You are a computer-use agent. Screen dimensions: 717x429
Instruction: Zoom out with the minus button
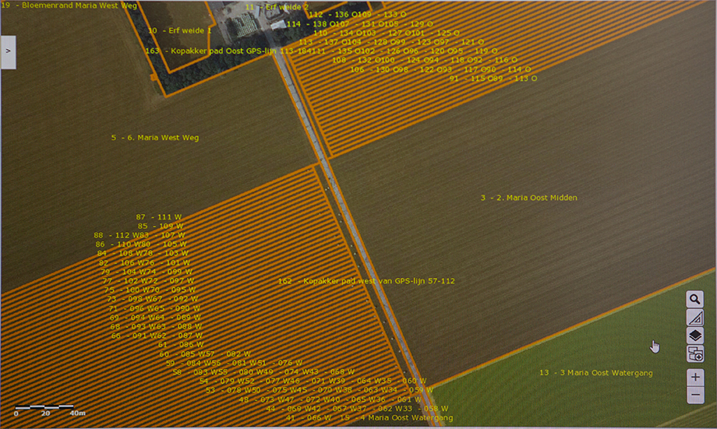tap(695, 395)
